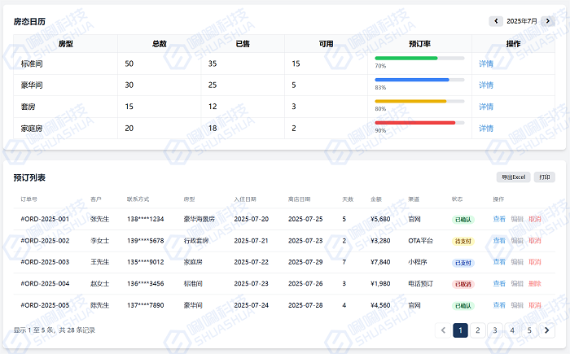This screenshot has width=570, height=354.
Task: Cancel order #ORD-2025-003
Action: point(534,262)
